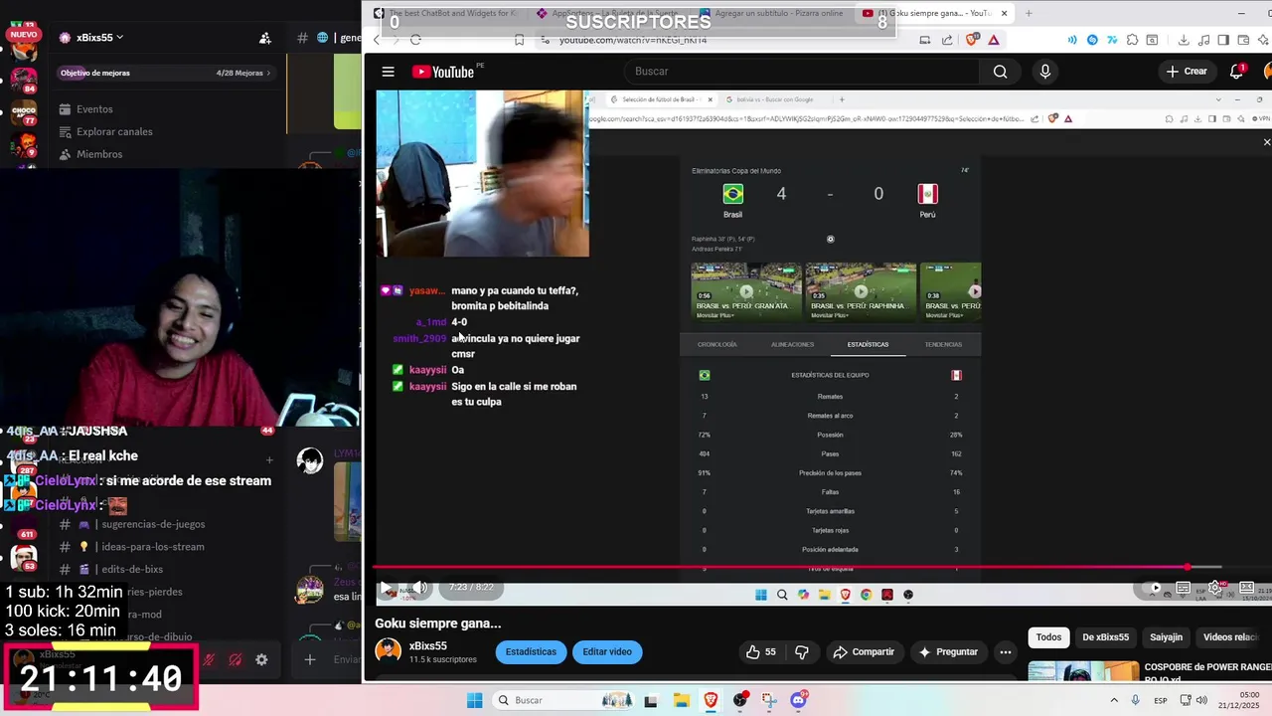Open the browser extensions puzzle icon
1272x716 pixels.
1134,40
